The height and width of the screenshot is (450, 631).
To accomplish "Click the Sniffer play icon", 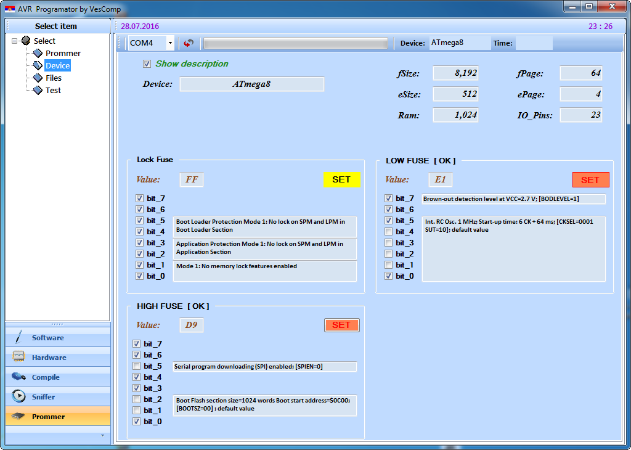I will click(19, 396).
